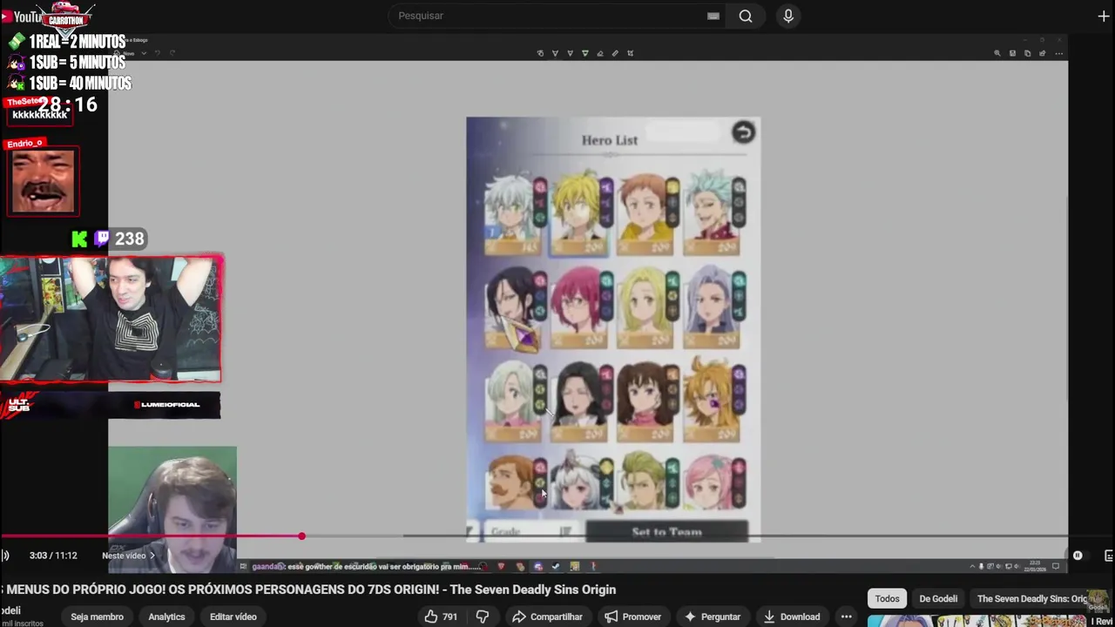Select the orange-haired King hero portrait
This screenshot has width=1115, height=627.
tap(647, 214)
